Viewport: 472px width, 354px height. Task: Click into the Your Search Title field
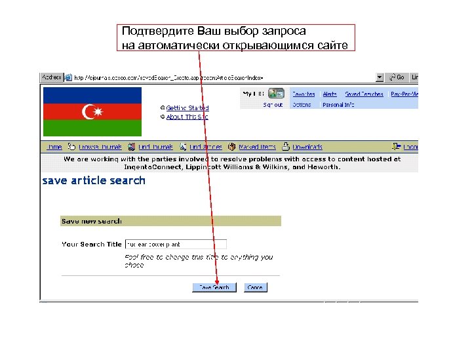click(x=176, y=244)
